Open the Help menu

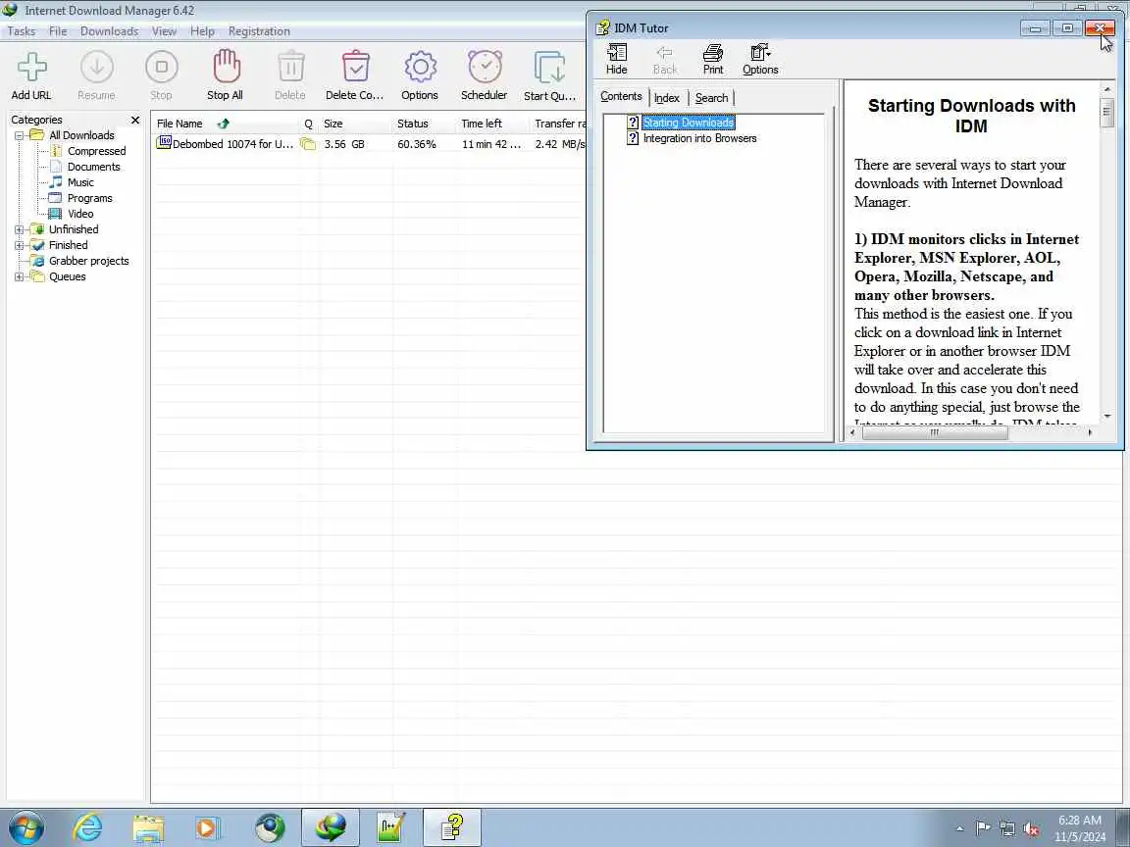202,31
